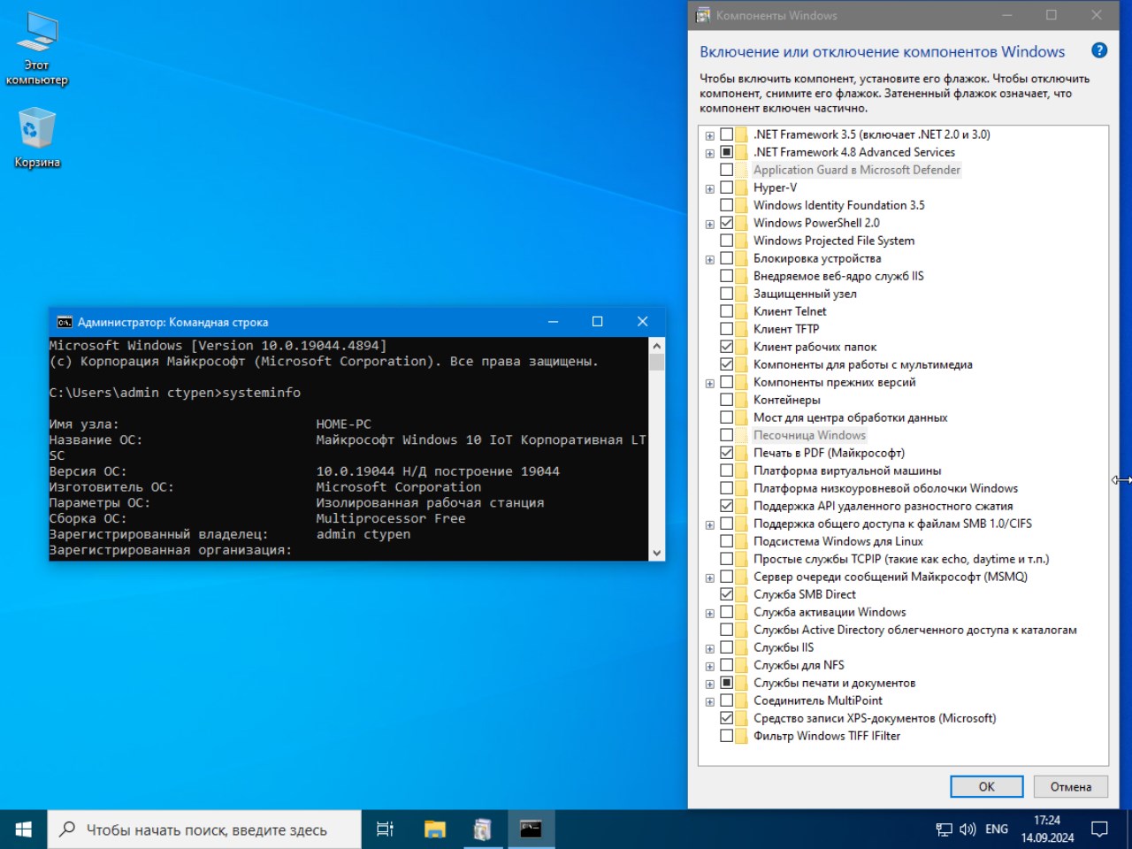Click the command prompt taskbar icon
The height and width of the screenshot is (849, 1132).
531,829
